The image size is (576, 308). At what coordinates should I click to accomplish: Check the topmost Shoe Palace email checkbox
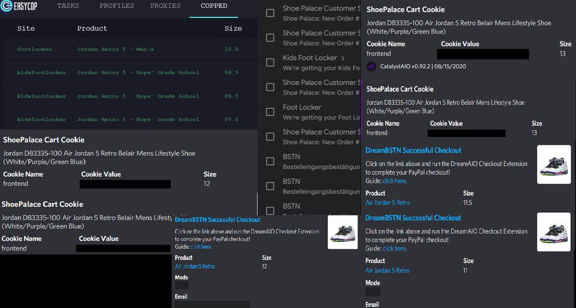tap(270, 13)
